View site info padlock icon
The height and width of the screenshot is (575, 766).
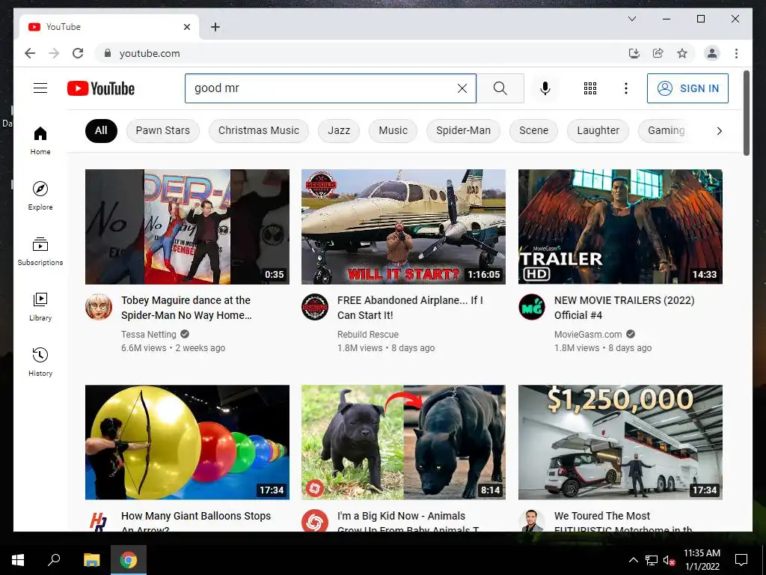(108, 53)
